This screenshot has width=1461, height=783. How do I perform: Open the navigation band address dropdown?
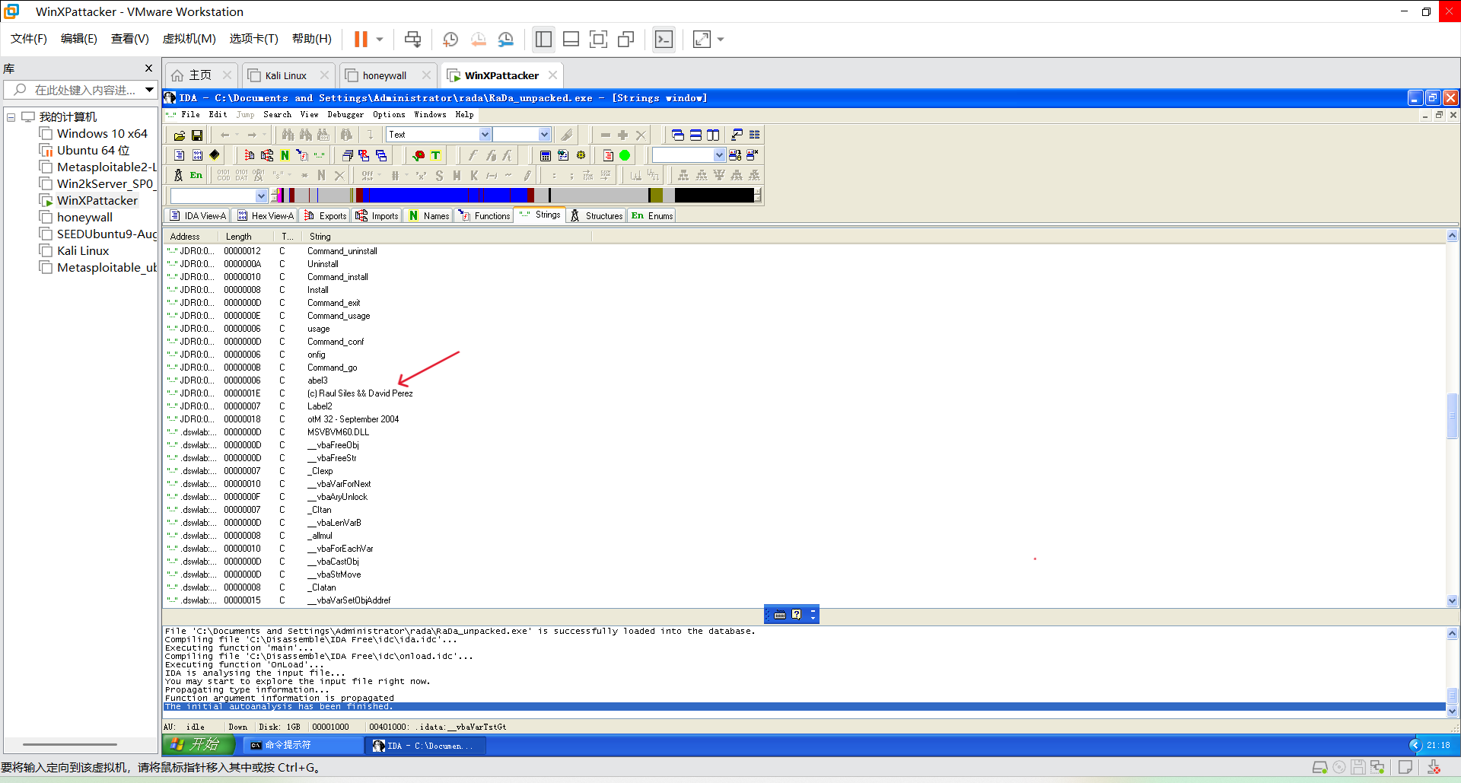(261, 196)
